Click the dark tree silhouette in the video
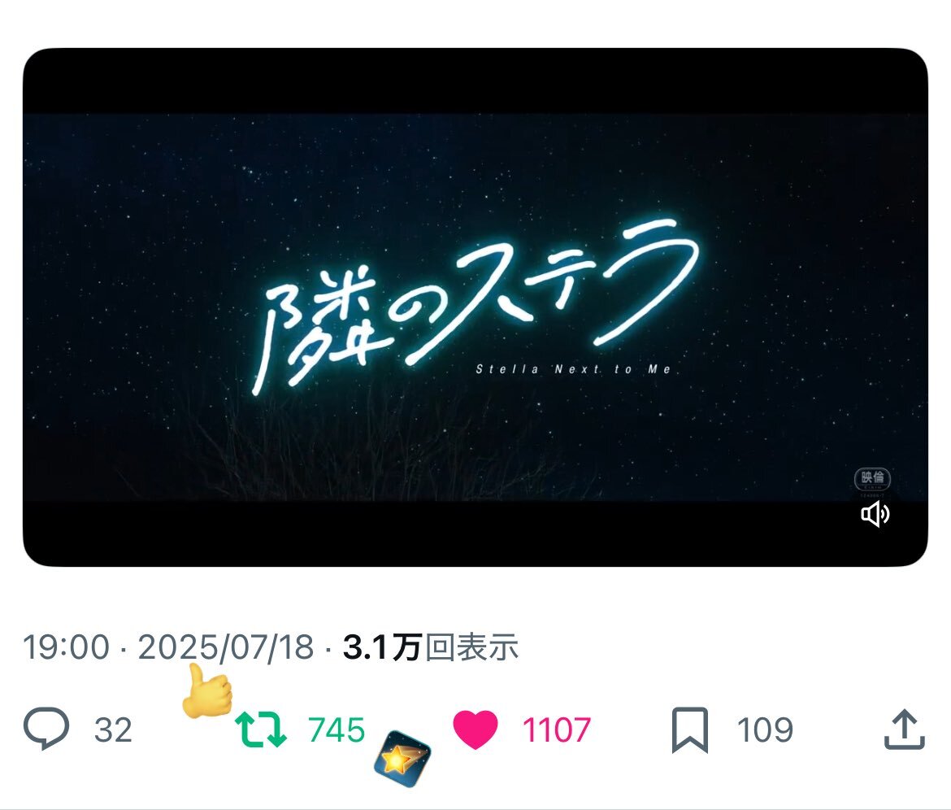The width and height of the screenshot is (951, 810). tap(340, 449)
